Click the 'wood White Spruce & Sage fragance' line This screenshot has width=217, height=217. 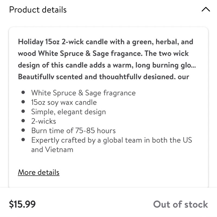pyautogui.click(x=103, y=54)
